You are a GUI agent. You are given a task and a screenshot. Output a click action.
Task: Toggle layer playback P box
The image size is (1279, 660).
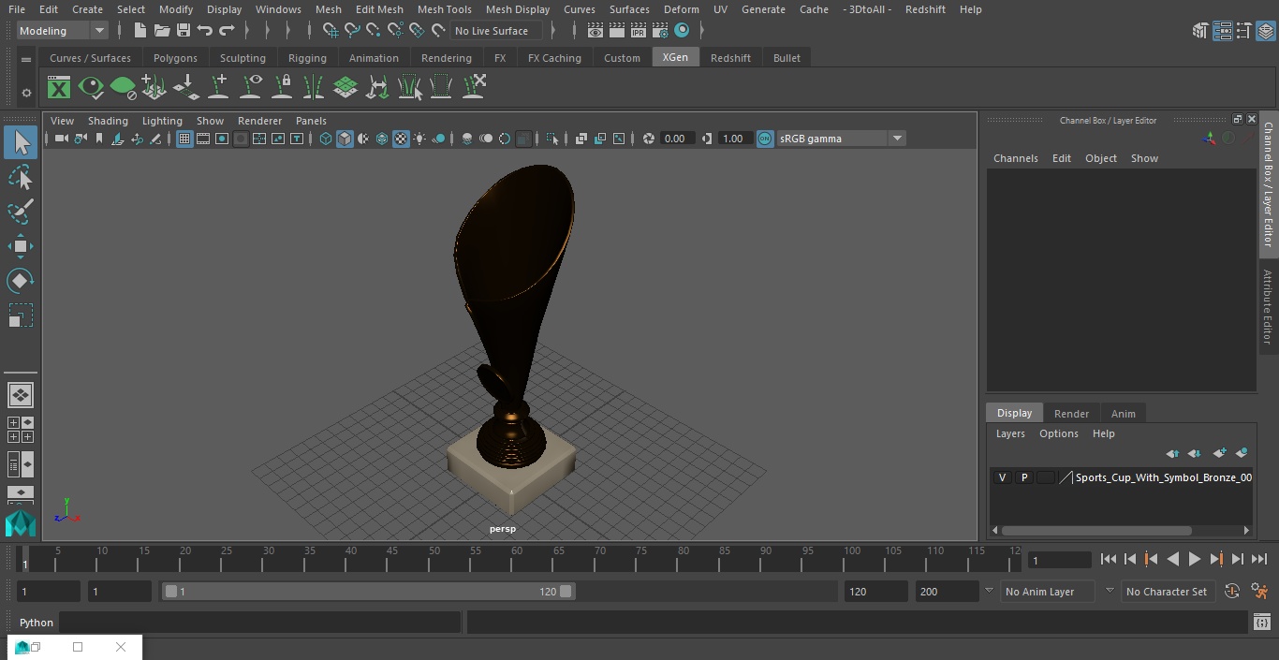(x=1024, y=477)
